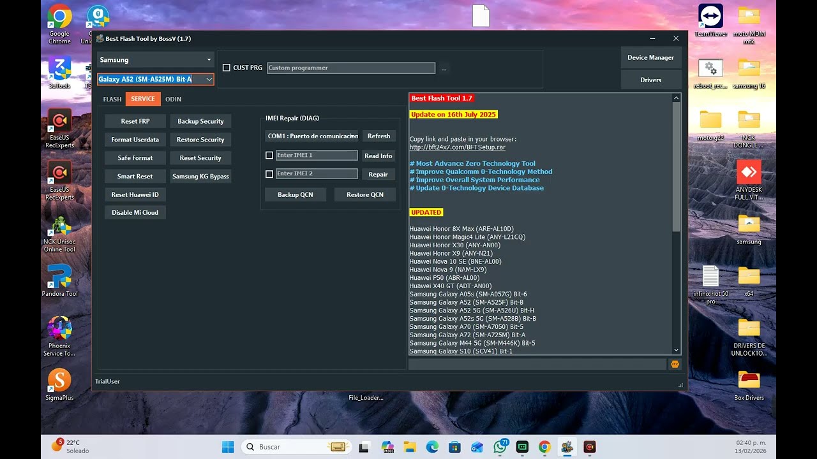Select the SERVICE tab
Image resolution: width=817 pixels, height=459 pixels.
(143, 99)
